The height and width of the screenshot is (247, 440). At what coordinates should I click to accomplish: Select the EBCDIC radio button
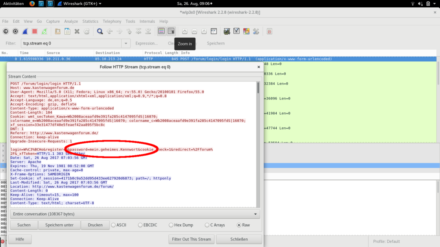point(148,225)
